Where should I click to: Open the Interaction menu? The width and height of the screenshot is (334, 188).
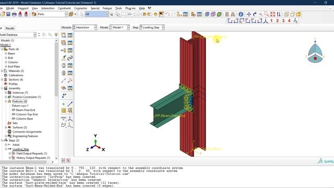pyautogui.click(x=47, y=8)
